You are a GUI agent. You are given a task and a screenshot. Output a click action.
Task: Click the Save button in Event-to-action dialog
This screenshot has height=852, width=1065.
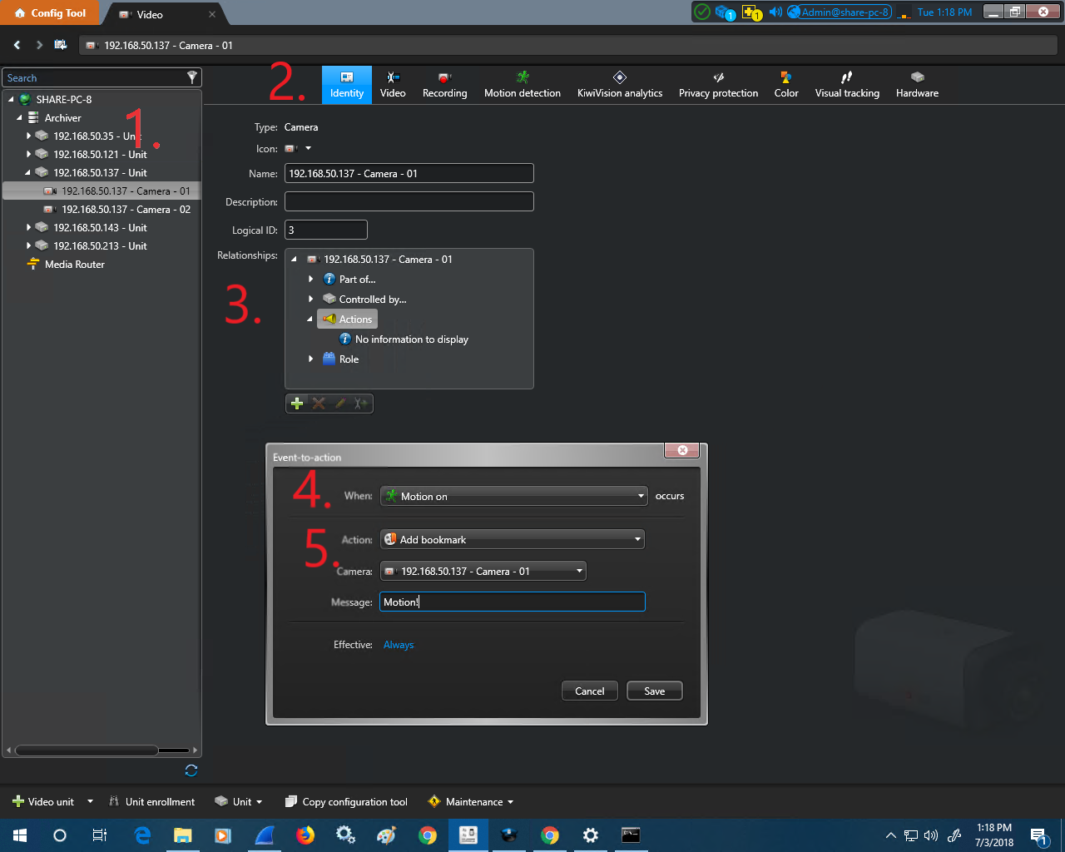point(654,691)
